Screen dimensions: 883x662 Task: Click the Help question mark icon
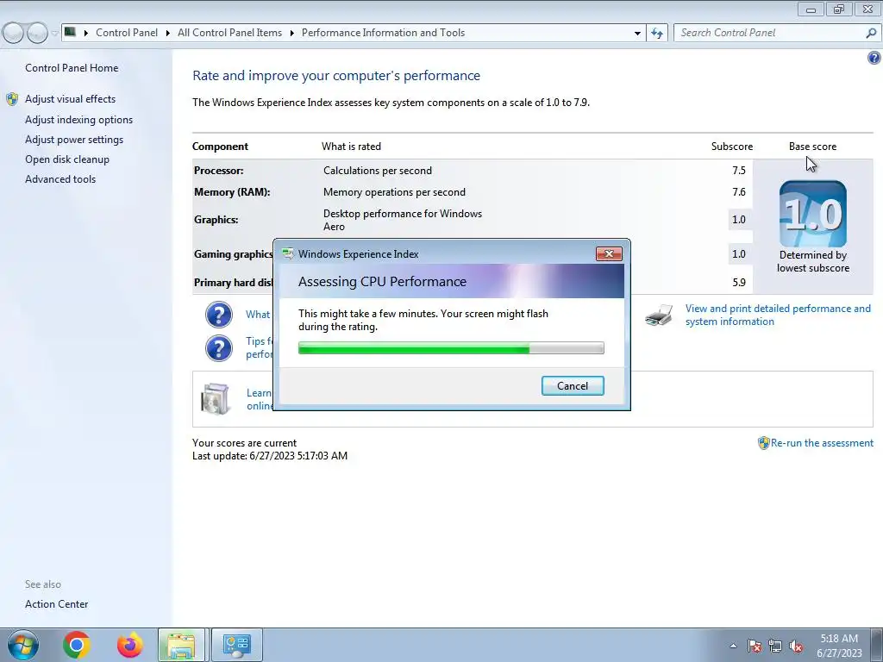coord(874,58)
